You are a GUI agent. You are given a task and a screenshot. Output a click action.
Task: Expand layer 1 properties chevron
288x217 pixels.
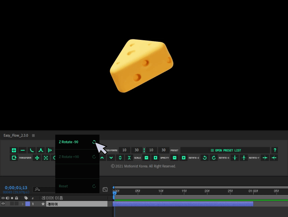coord(22,204)
